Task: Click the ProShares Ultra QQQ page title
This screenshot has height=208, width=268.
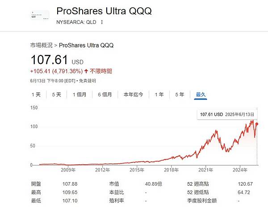Action: pyautogui.click(x=104, y=11)
